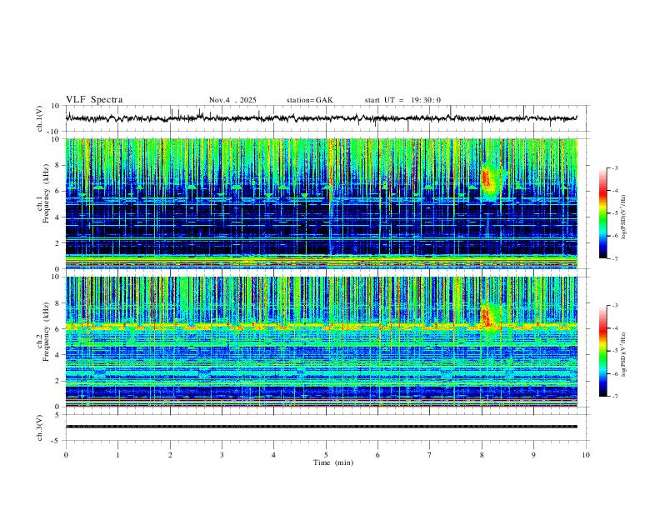Click the time axis tick label '10'
This screenshot has width=660, height=510.
(x=586, y=455)
